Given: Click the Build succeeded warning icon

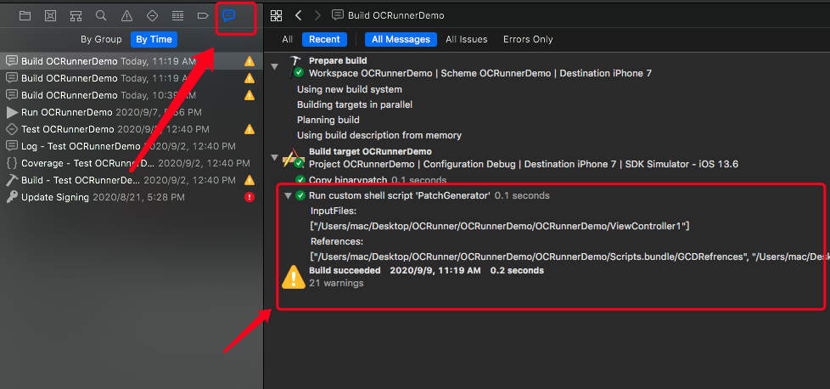Looking at the screenshot, I should 294,277.
